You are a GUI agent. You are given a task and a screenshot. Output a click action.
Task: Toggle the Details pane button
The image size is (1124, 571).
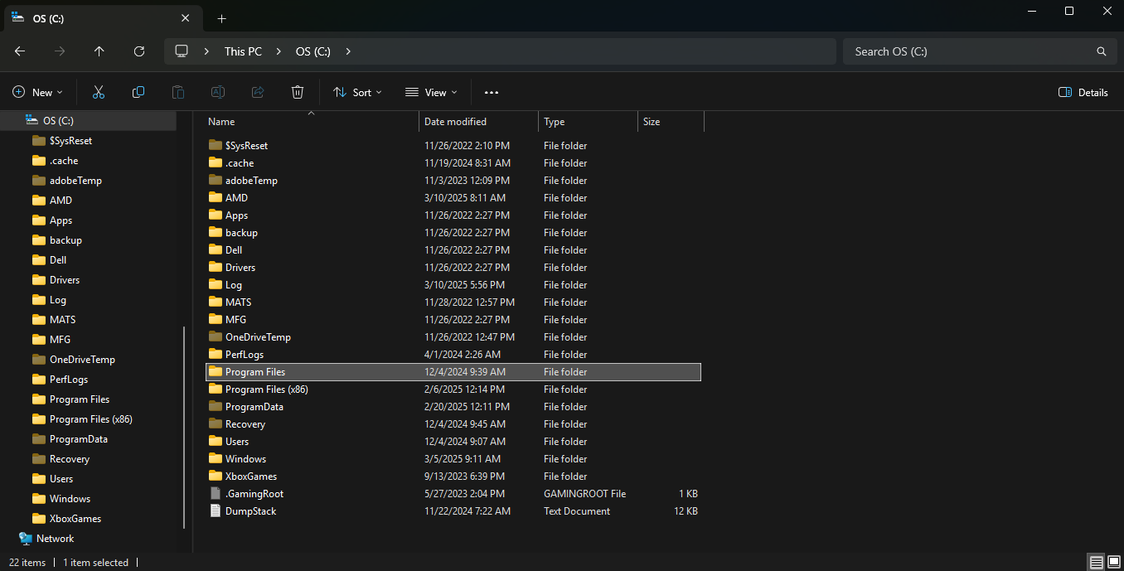click(x=1083, y=92)
